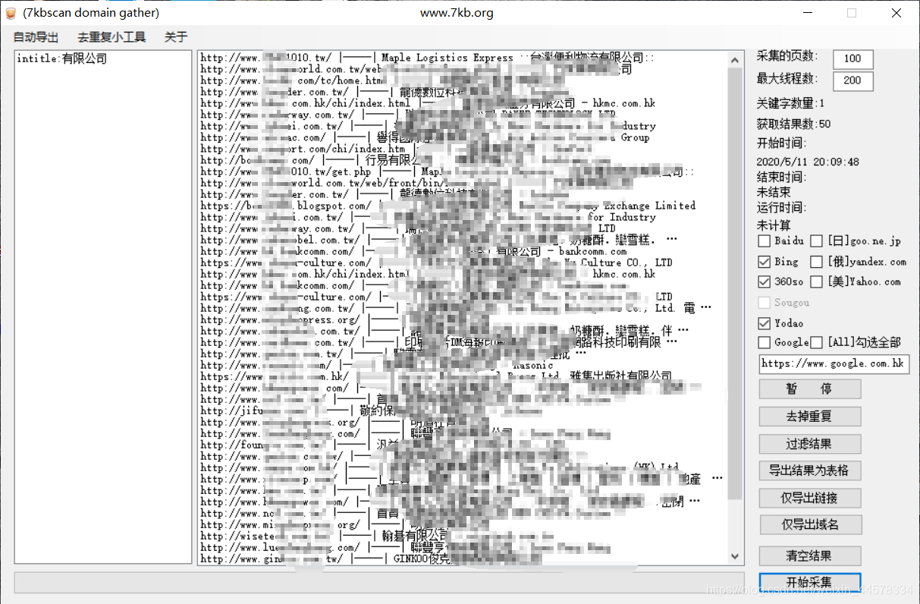Click the 仅导出链接 button
Viewport: 920px width, 604px height.
[810, 498]
